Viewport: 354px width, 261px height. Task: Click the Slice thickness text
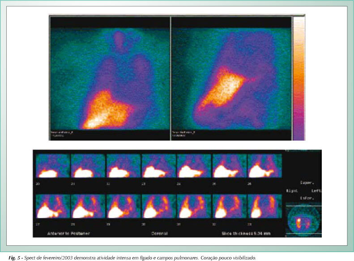click(246, 233)
